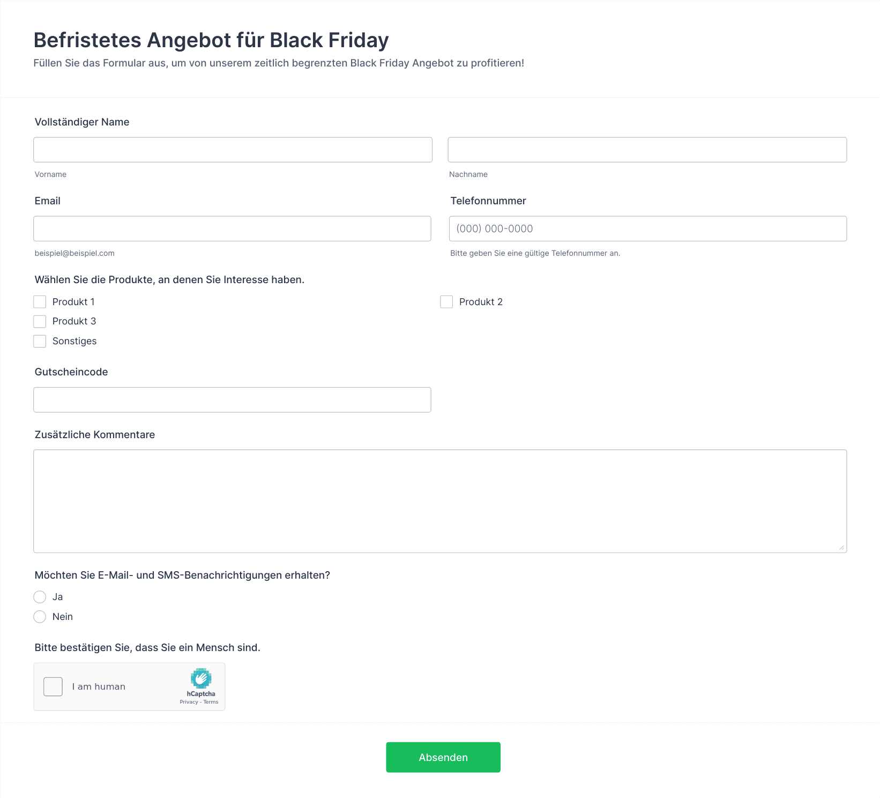This screenshot has height=798, width=880.
Task: Click the hCaptcha logo icon
Action: (x=201, y=678)
